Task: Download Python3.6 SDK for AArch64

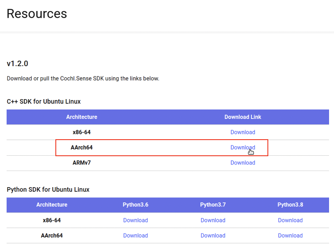Action: pyautogui.click(x=136, y=235)
